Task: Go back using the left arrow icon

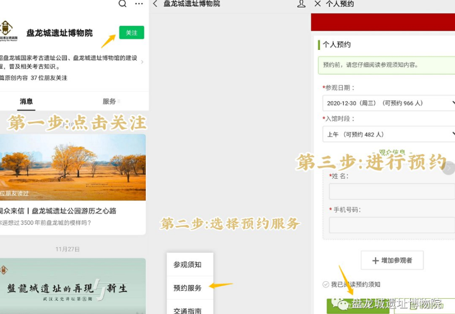Action: coord(155,4)
